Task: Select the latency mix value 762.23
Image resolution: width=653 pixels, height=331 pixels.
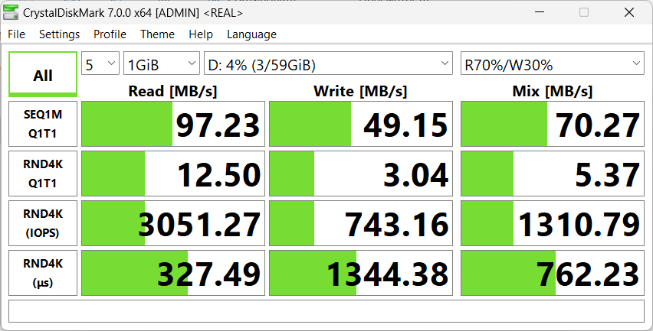Action: 553,273
